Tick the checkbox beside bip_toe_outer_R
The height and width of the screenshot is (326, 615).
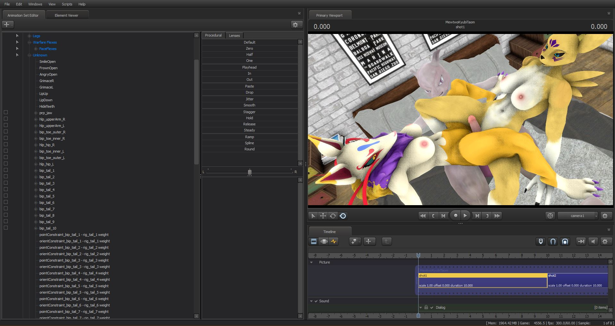tap(6, 132)
